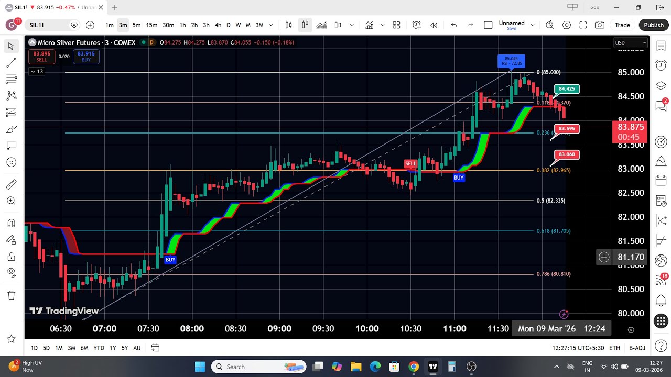671x377 pixels.
Task: Switch to the 1m timeframe
Action: [x=110, y=25]
